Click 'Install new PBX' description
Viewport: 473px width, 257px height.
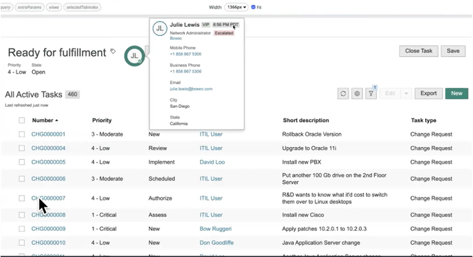[x=301, y=162]
